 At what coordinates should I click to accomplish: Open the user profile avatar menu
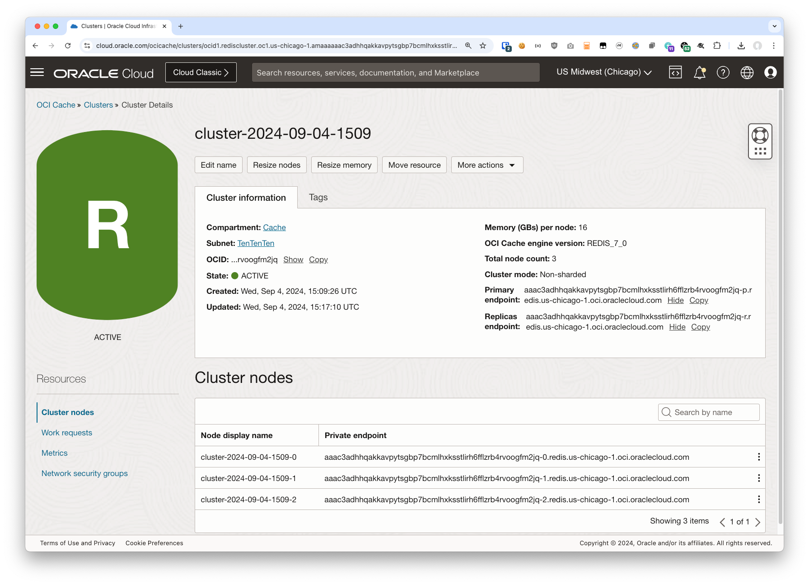[771, 72]
